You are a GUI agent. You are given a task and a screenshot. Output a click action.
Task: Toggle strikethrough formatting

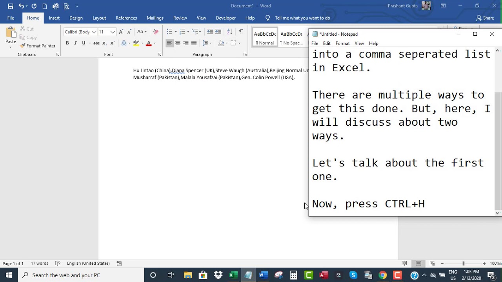[x=96, y=43]
